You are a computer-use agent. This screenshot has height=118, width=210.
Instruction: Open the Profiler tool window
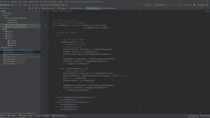(x=46, y=115)
